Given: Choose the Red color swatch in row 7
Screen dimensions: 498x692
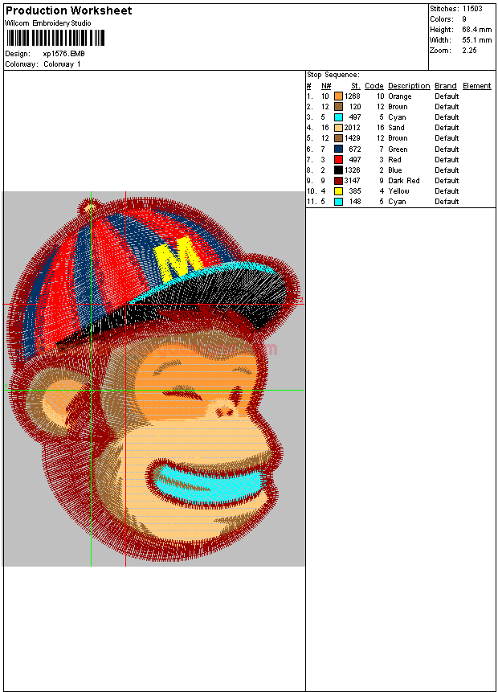Looking at the screenshot, I should click(x=338, y=160).
